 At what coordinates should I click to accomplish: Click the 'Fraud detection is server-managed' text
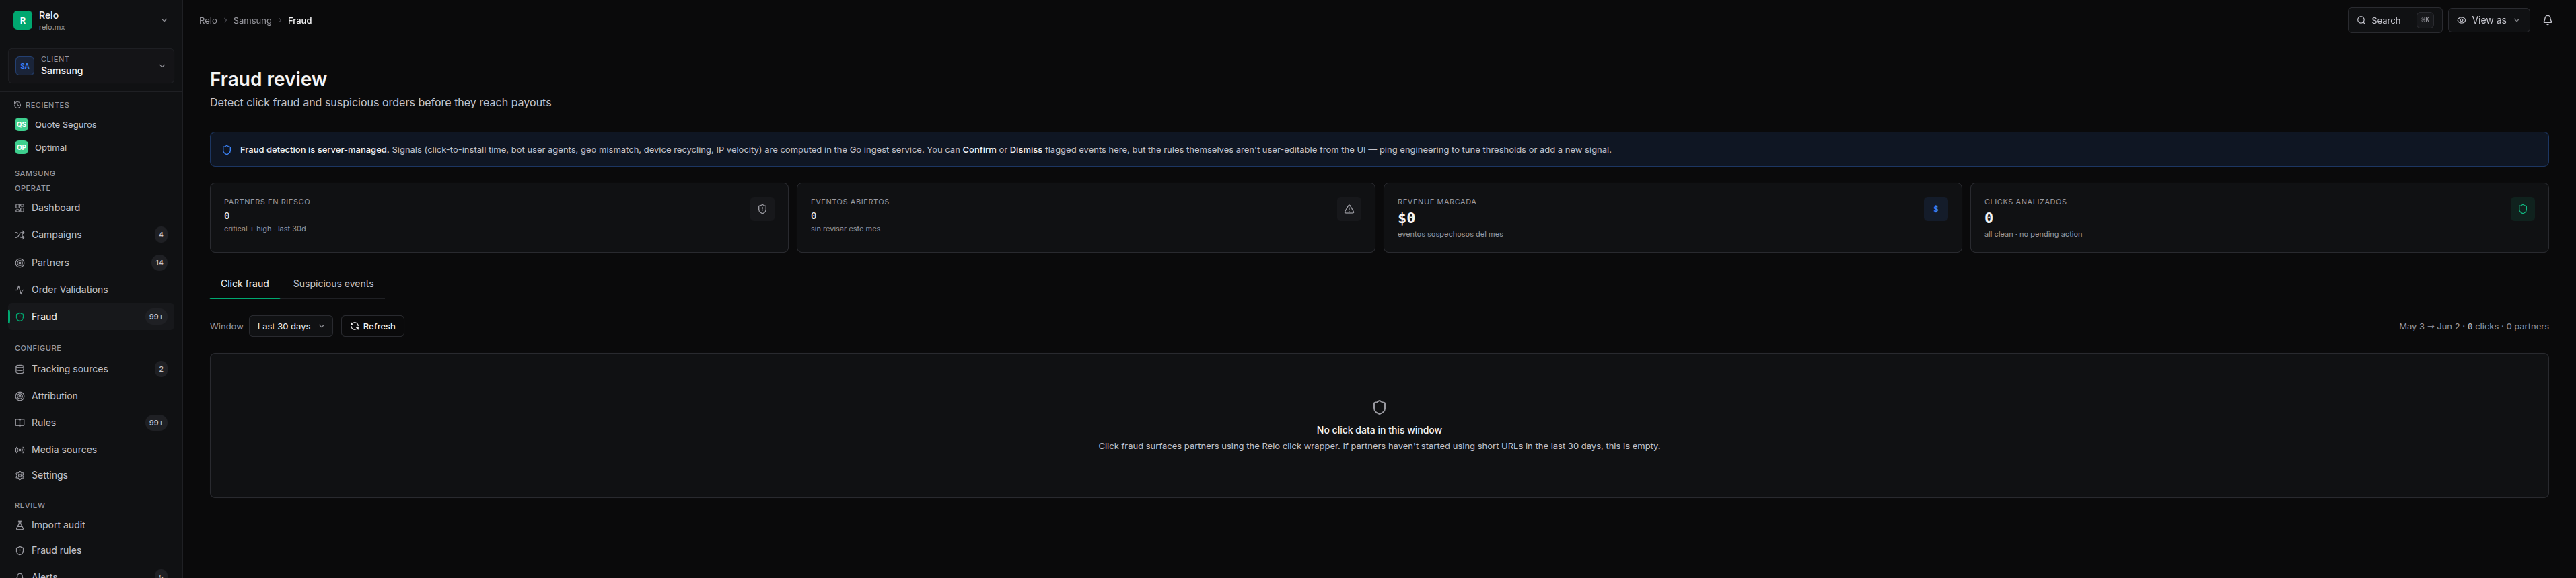pyautogui.click(x=314, y=150)
